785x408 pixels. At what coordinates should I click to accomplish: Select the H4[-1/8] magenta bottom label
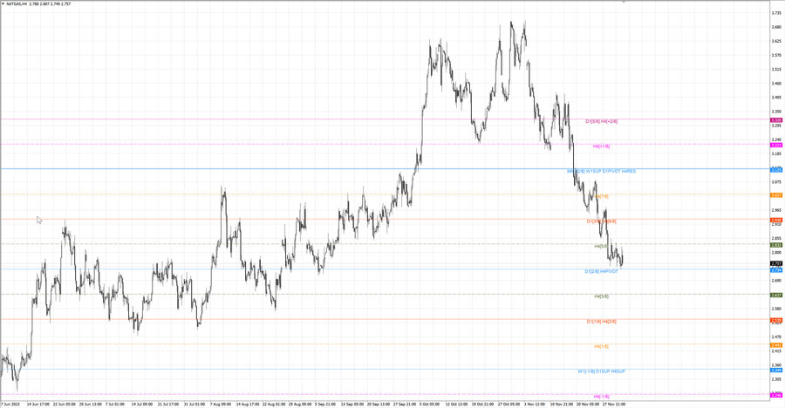point(602,396)
